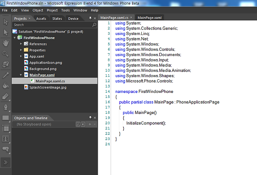Viewport: 257px width, 175px height.
Task: Select the Pan hand tool
Action: (6, 43)
